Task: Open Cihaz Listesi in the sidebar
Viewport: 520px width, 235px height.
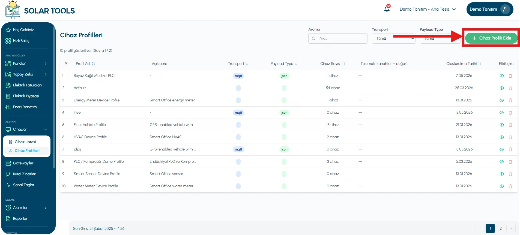Action: pos(25,142)
